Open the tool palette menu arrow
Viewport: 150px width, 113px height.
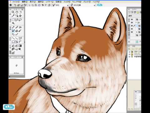tap(22, 9)
